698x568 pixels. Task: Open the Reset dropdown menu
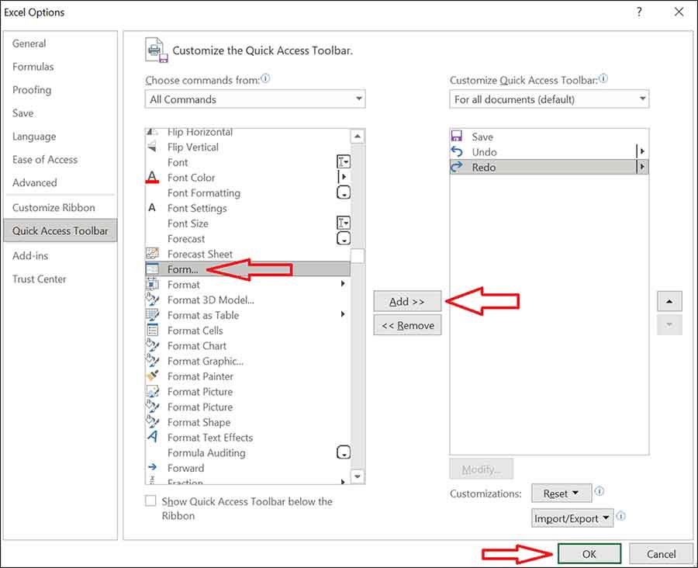[561, 493]
